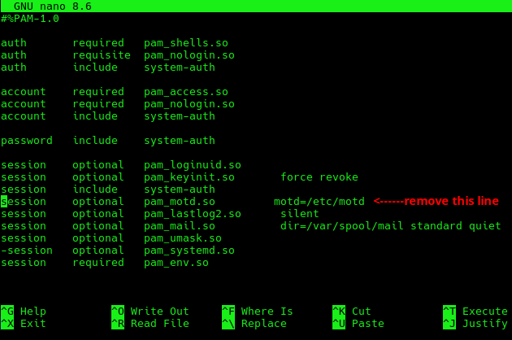512x340 pixels.
Task: Click the #%PAM-1.0 header line
Action: 30,18
